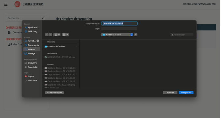
Task: Open the Bureau — iCloud location dropdown
Action: (117, 35)
